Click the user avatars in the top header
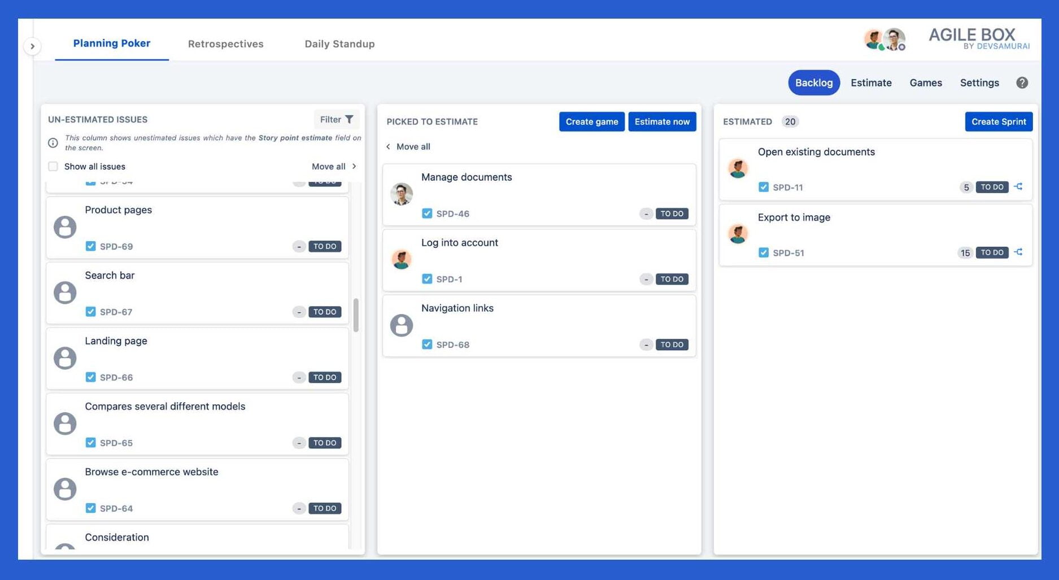This screenshot has width=1059, height=580. click(x=884, y=39)
